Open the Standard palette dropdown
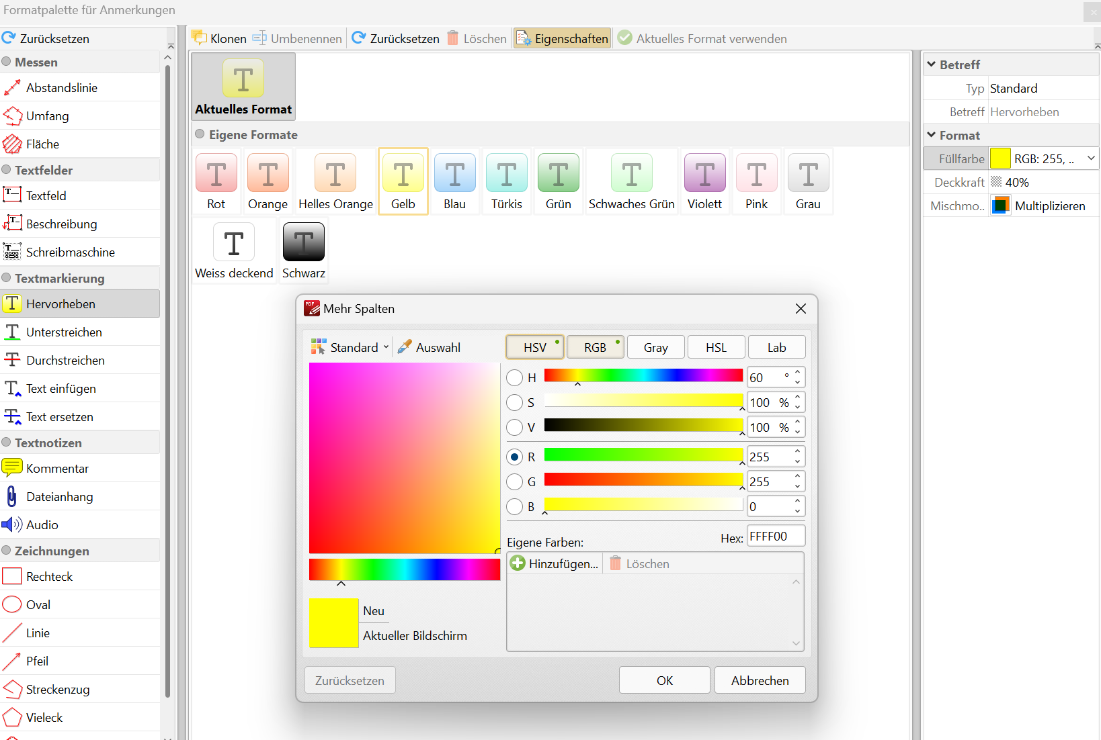This screenshot has height=740, width=1101. point(350,347)
